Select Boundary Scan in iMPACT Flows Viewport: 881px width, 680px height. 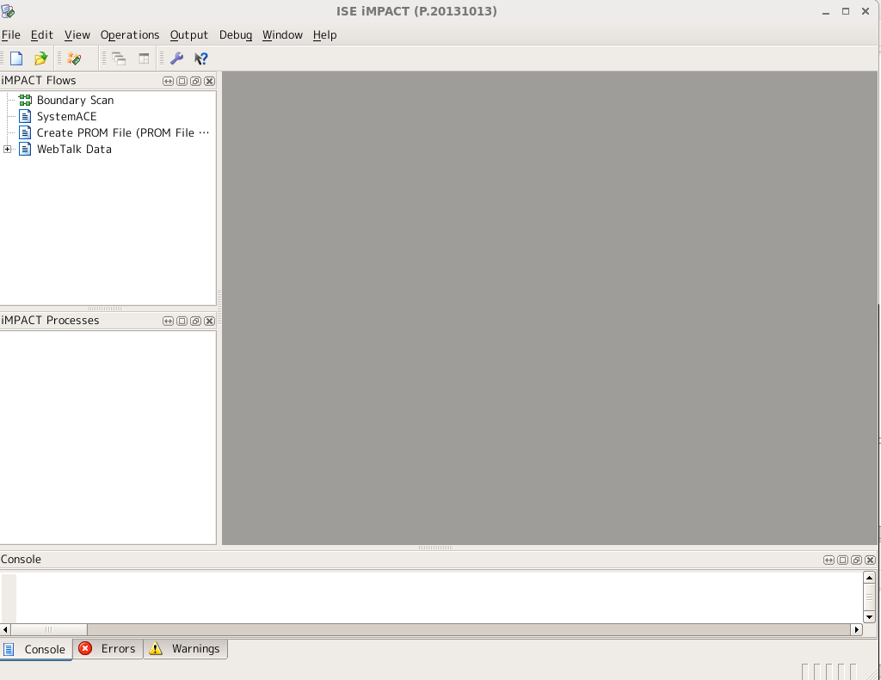click(75, 101)
